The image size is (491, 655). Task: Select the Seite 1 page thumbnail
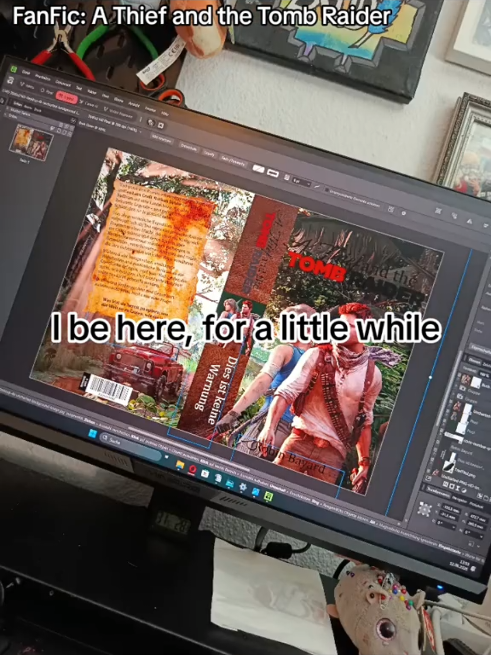(32, 143)
